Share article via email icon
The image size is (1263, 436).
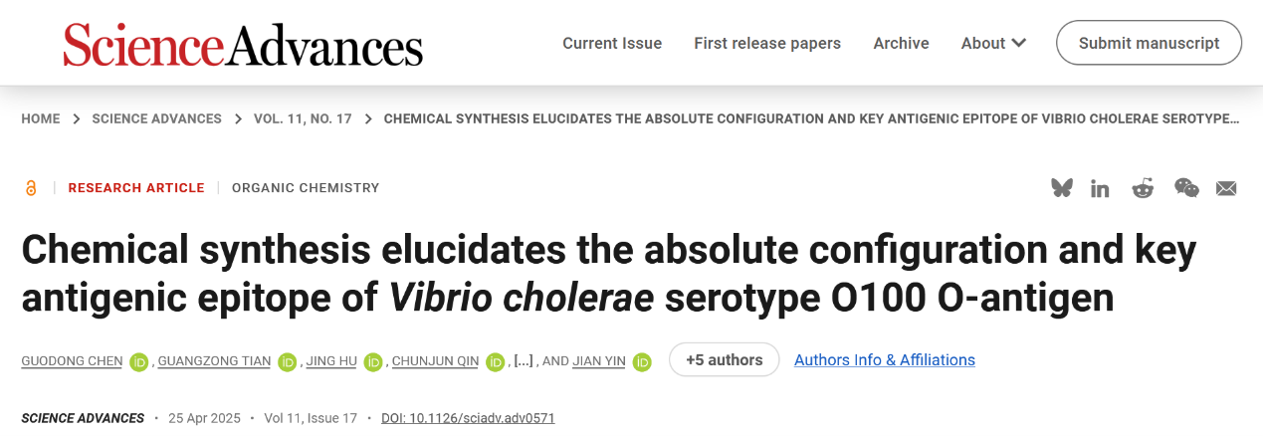1226,188
